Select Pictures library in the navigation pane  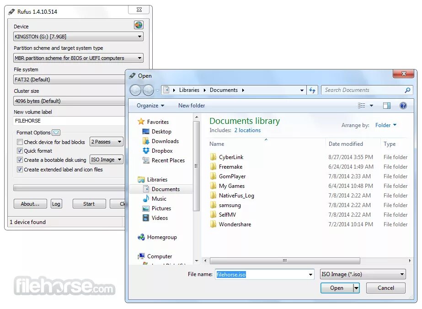tap(161, 208)
